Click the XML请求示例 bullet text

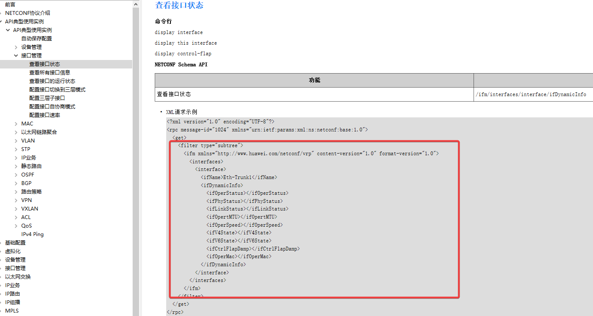point(182,112)
